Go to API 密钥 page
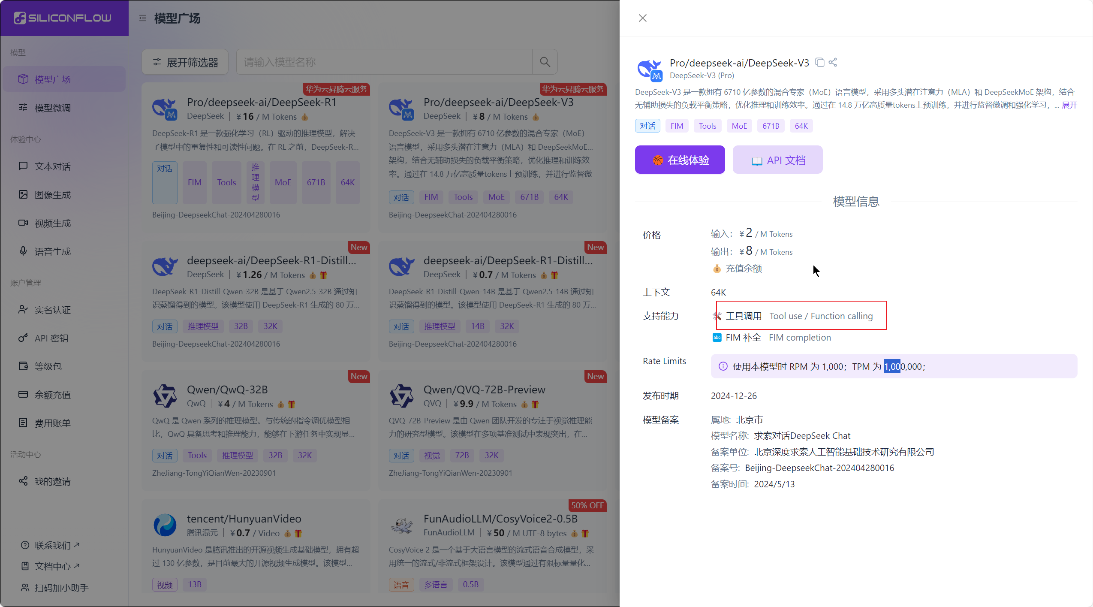Screen dimensions: 1093x607 pos(51,338)
